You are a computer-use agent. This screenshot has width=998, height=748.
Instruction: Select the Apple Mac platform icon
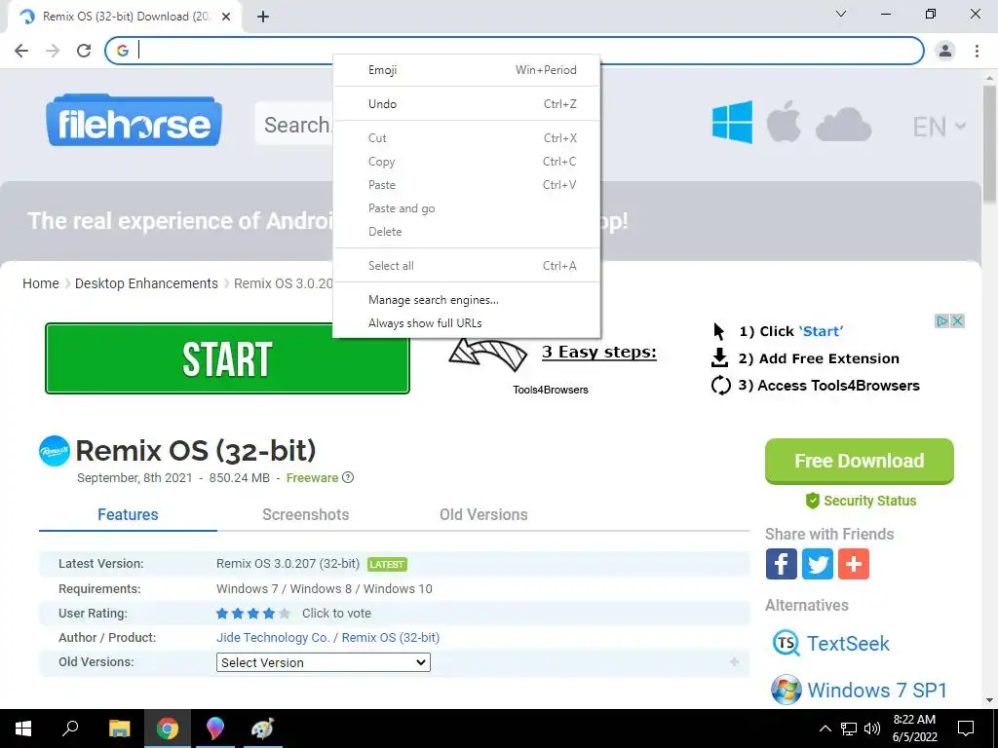click(783, 121)
